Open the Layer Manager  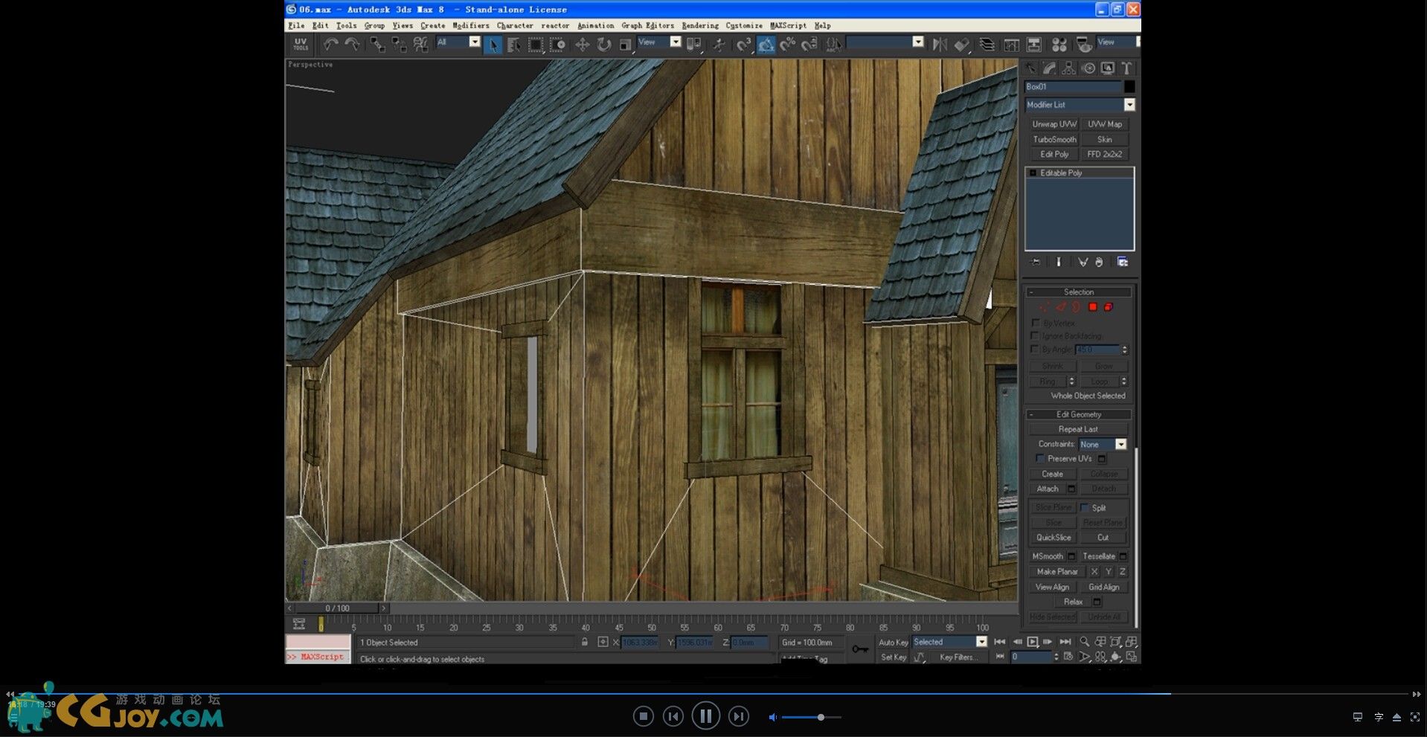tap(987, 45)
